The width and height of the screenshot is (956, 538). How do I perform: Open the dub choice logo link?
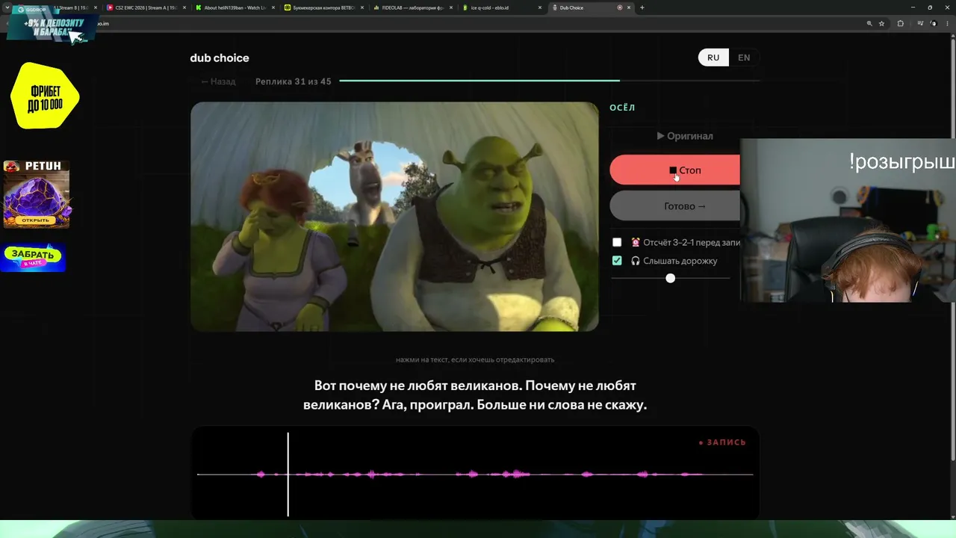tap(220, 58)
